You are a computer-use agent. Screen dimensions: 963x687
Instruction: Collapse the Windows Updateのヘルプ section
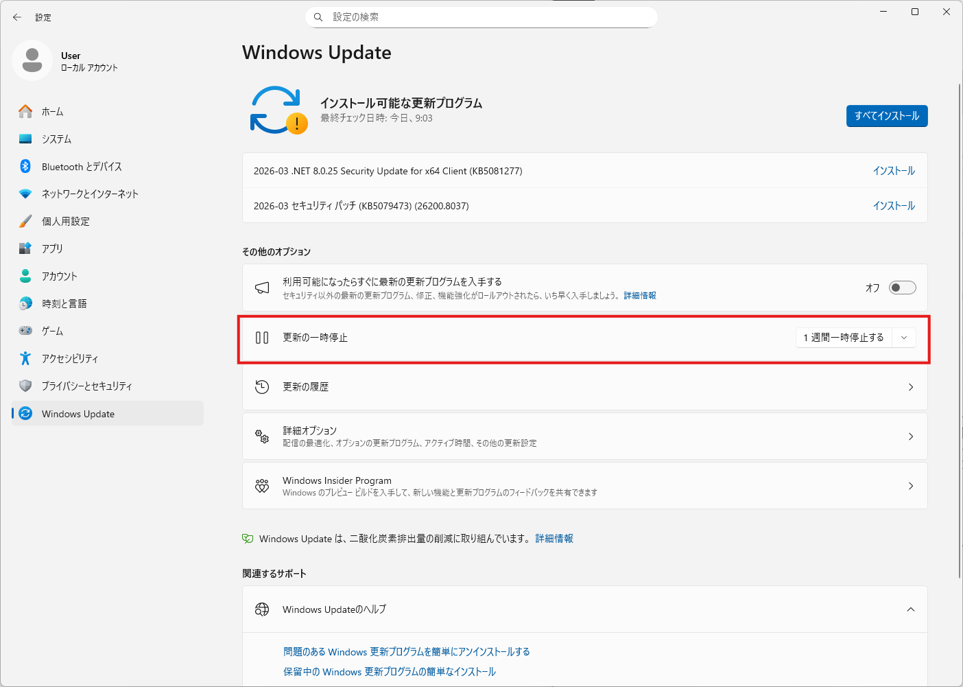(910, 609)
